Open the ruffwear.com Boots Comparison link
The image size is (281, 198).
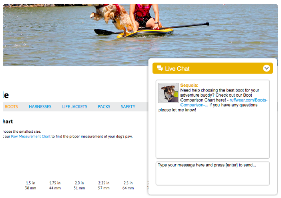[248, 100]
